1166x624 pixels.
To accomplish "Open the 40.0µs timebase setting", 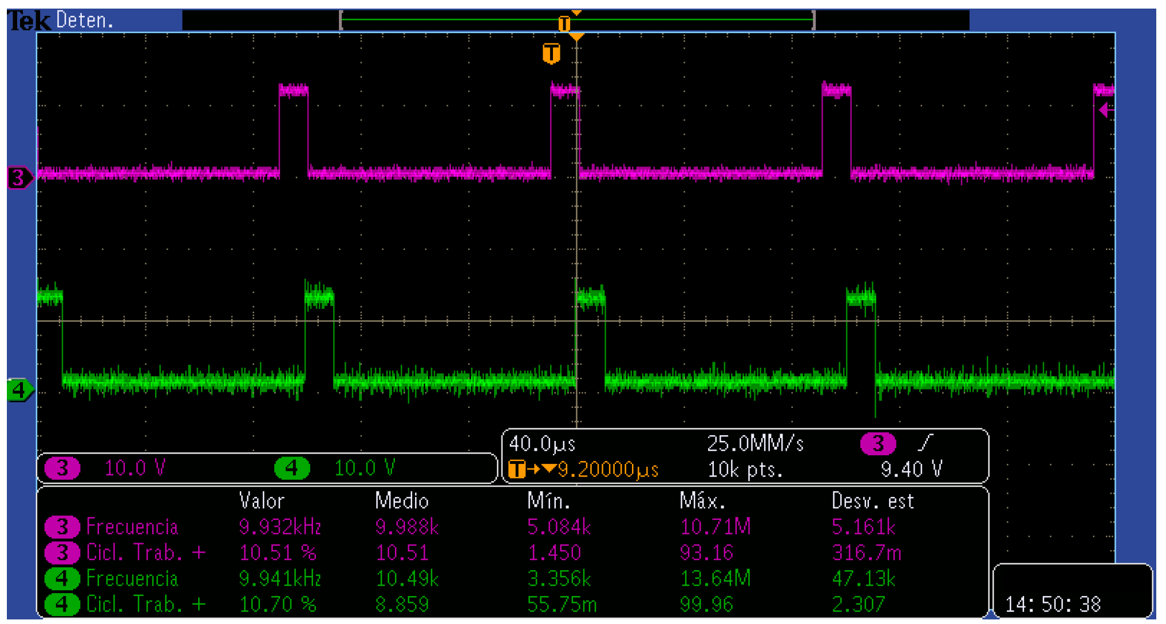I will [544, 442].
